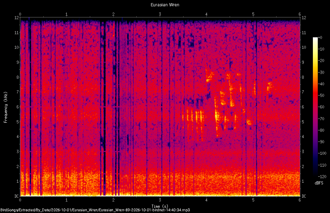This screenshot has width=330, height=213.
Task: Select the "-80" color scale label
Action: pos(321,130)
